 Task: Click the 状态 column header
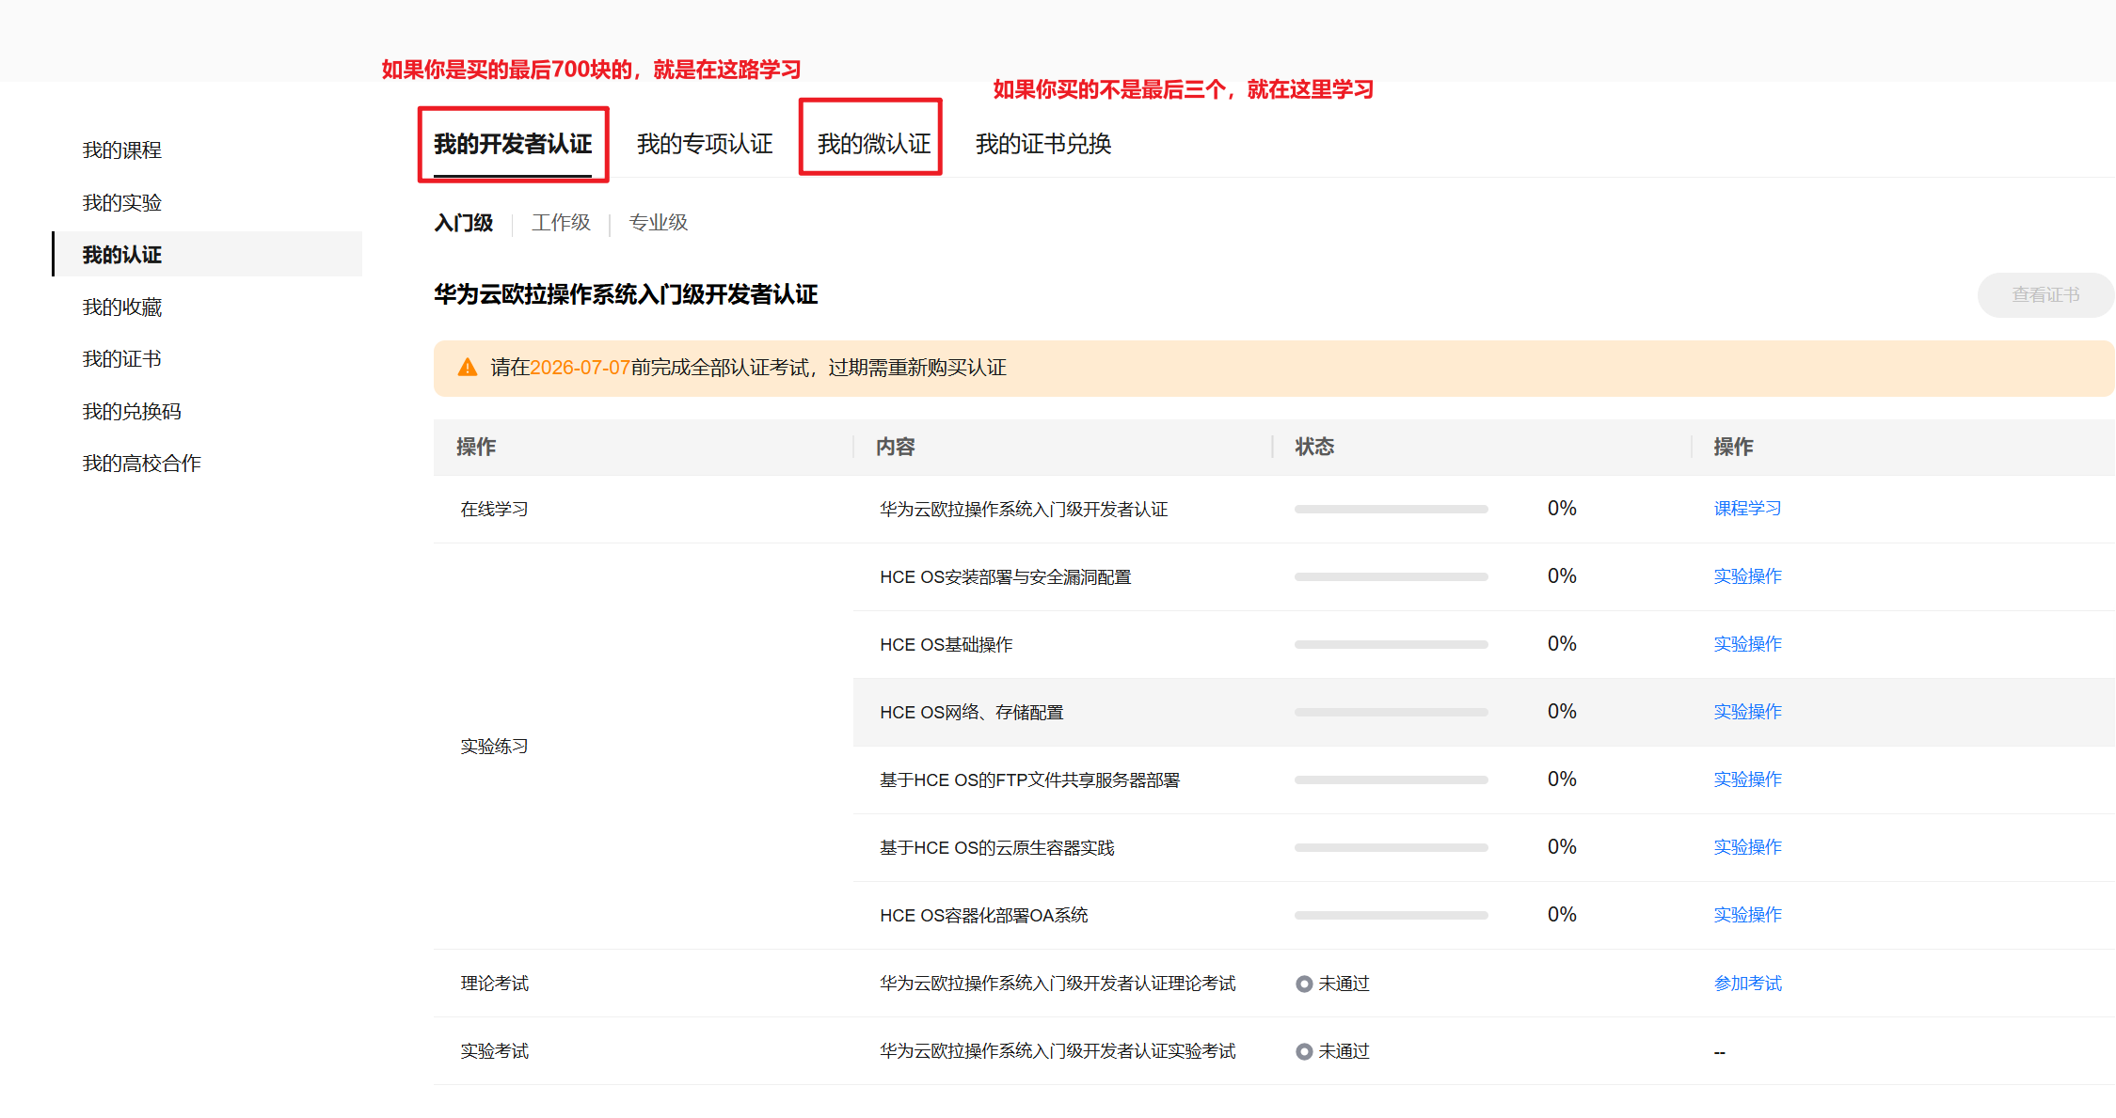point(1314,447)
